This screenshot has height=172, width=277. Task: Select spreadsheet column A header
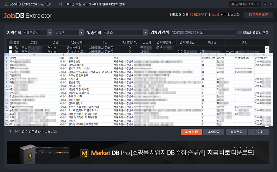34,55
